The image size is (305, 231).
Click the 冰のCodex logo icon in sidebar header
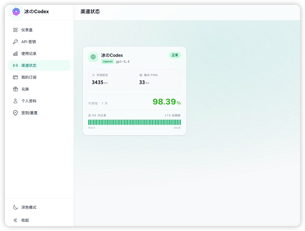(16, 12)
